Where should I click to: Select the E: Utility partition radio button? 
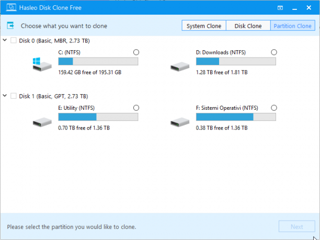click(x=136, y=108)
